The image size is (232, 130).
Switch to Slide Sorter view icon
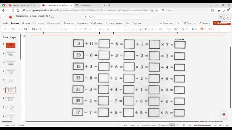click(x=178, y=125)
